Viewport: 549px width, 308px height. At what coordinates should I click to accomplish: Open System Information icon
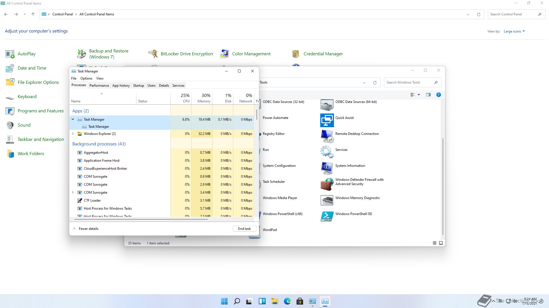click(x=327, y=168)
